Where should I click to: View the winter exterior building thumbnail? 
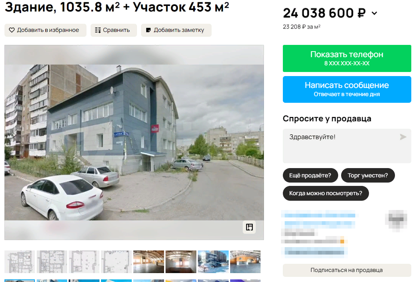pos(213,262)
